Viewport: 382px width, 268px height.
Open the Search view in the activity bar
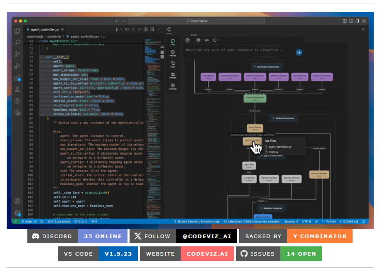[18, 42]
